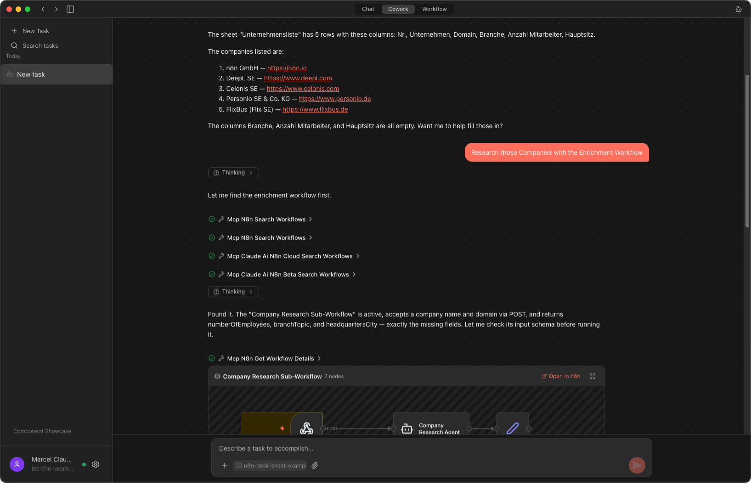The image size is (751, 483).
Task: Click the send arrow button
Action: tap(637, 465)
